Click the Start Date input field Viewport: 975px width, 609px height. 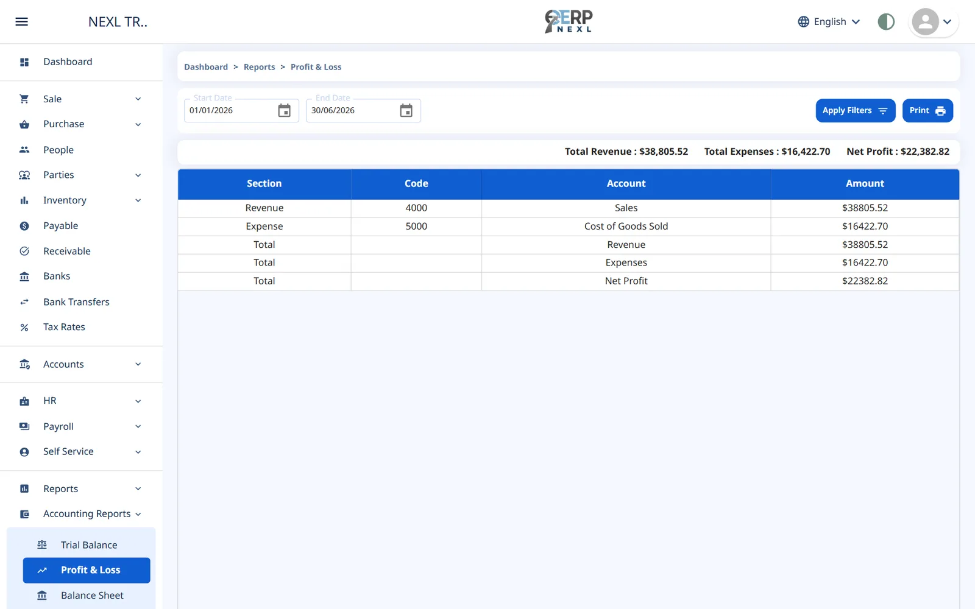tap(241, 110)
